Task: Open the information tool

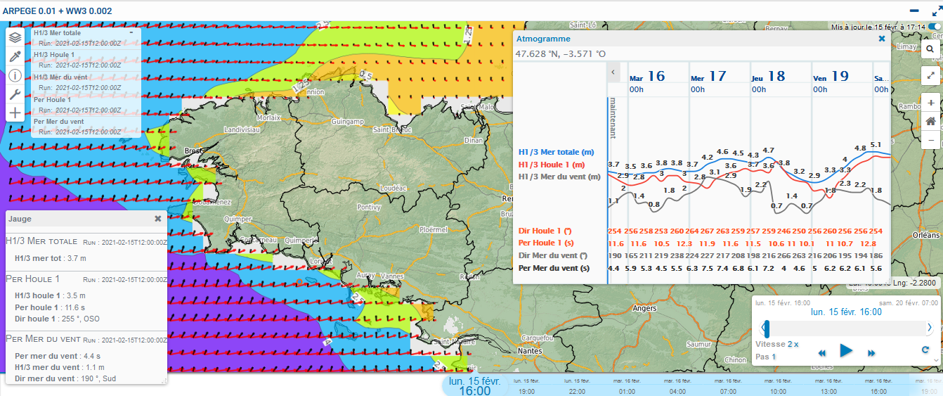Action: [x=15, y=76]
